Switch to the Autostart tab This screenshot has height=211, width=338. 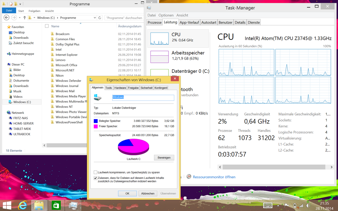tap(209, 22)
